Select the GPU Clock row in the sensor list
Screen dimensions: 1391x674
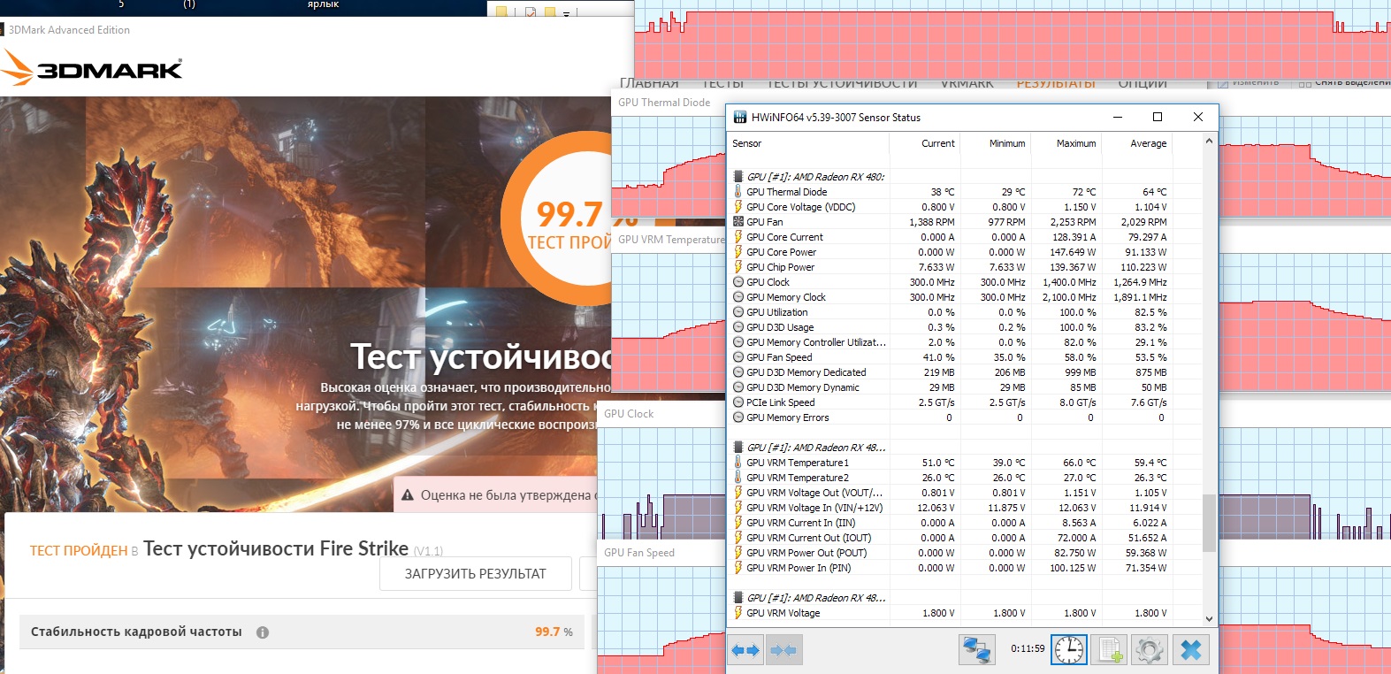(x=965, y=282)
